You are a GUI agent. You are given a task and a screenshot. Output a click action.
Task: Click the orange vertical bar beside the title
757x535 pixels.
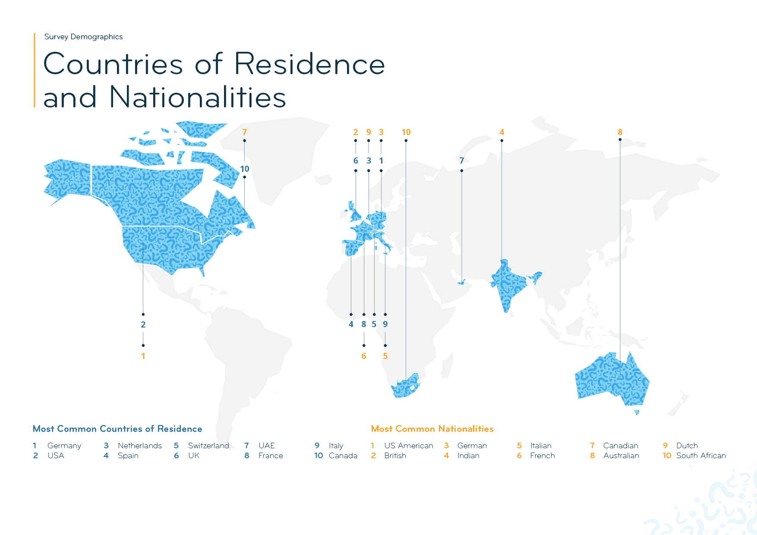point(35,70)
